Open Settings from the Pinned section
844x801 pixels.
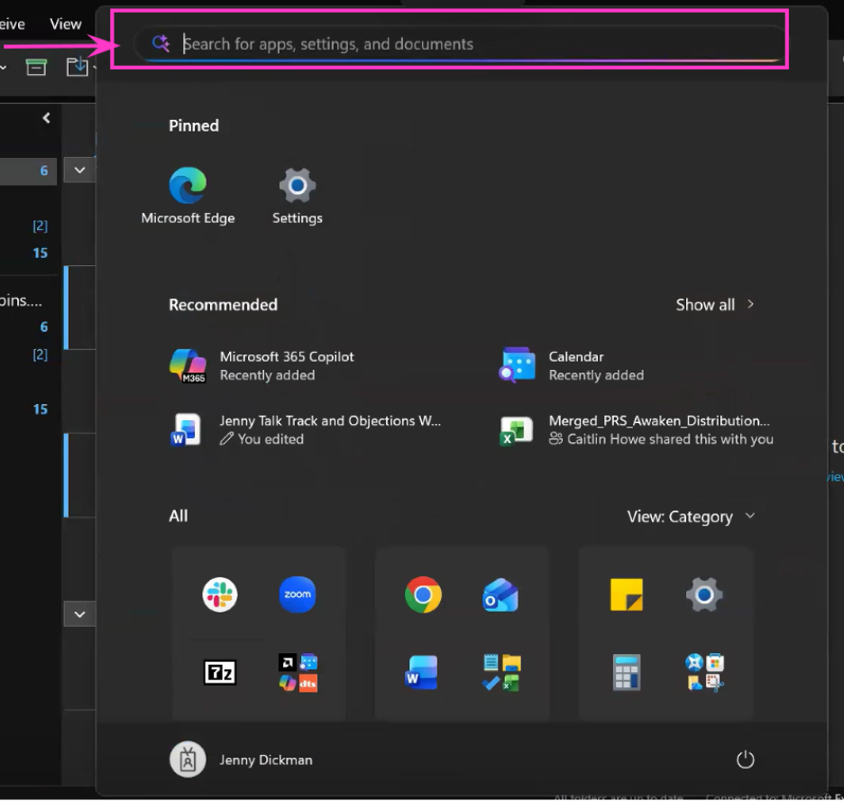[x=298, y=196]
